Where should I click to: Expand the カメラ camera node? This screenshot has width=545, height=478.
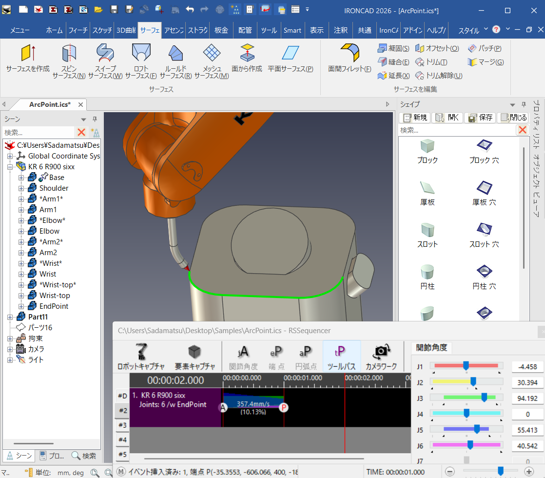click(10, 349)
